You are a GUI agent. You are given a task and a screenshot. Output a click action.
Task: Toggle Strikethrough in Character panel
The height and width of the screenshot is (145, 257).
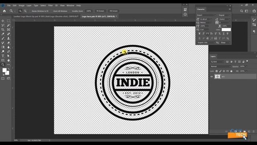tap(228, 34)
